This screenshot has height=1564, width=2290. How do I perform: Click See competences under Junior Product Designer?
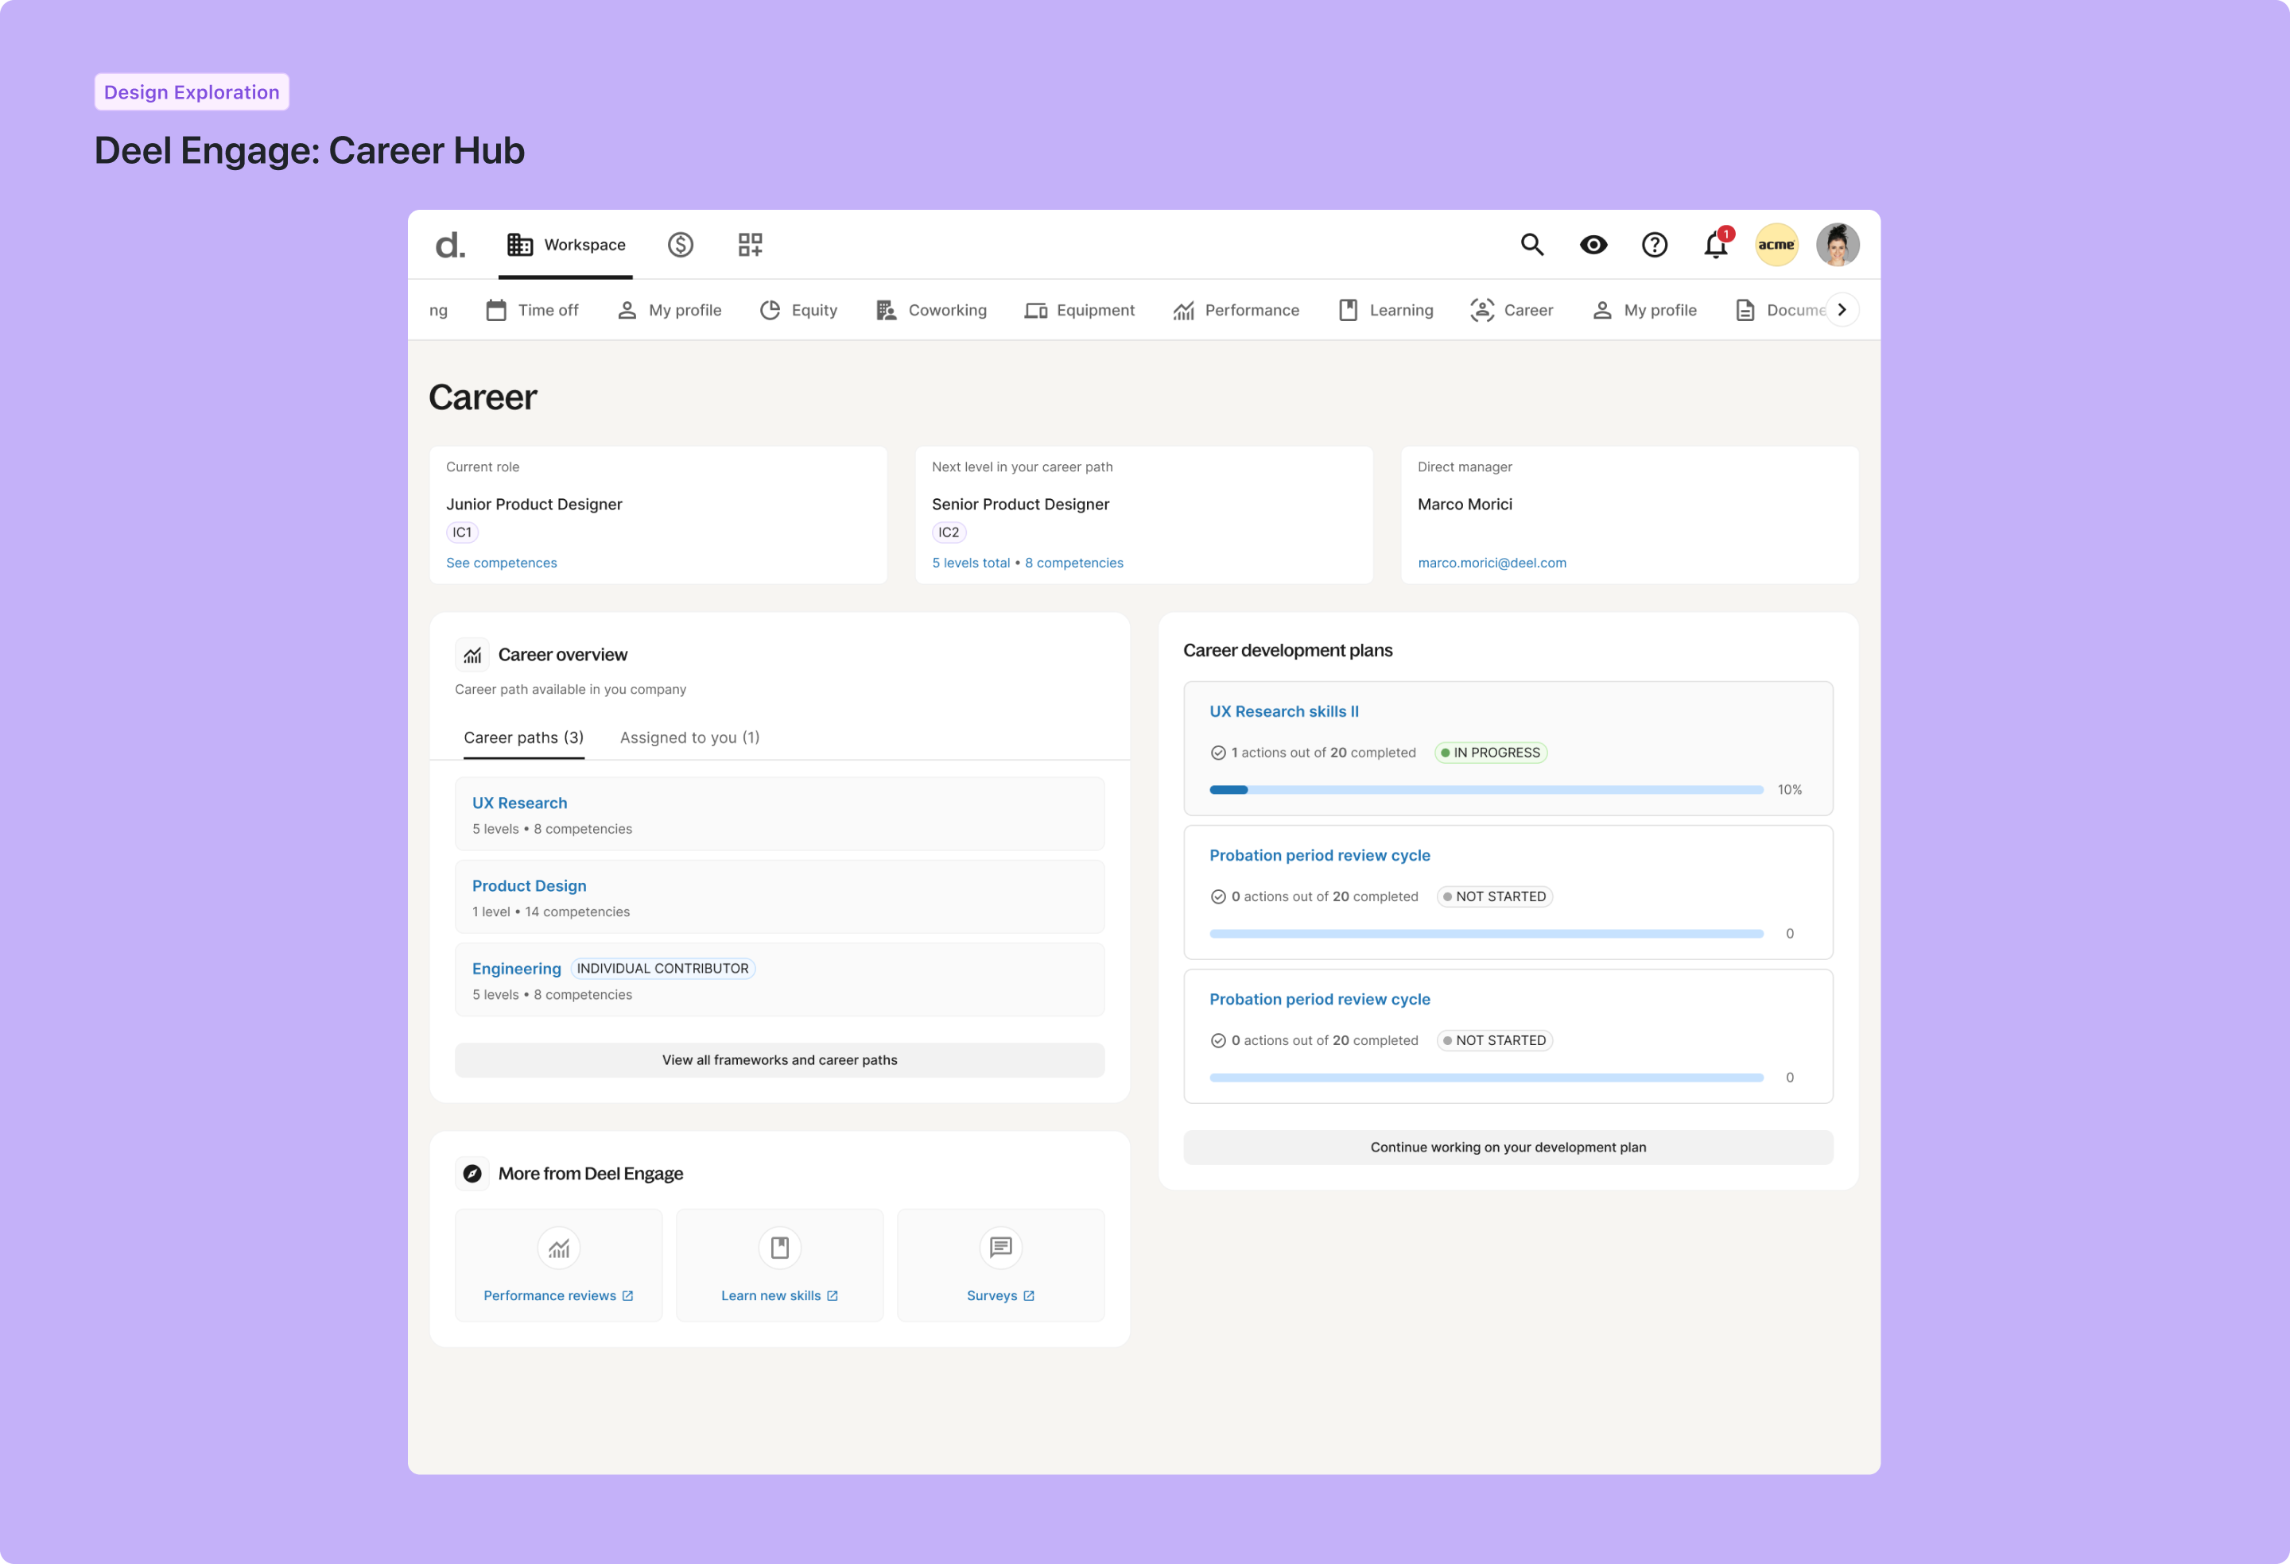click(502, 563)
